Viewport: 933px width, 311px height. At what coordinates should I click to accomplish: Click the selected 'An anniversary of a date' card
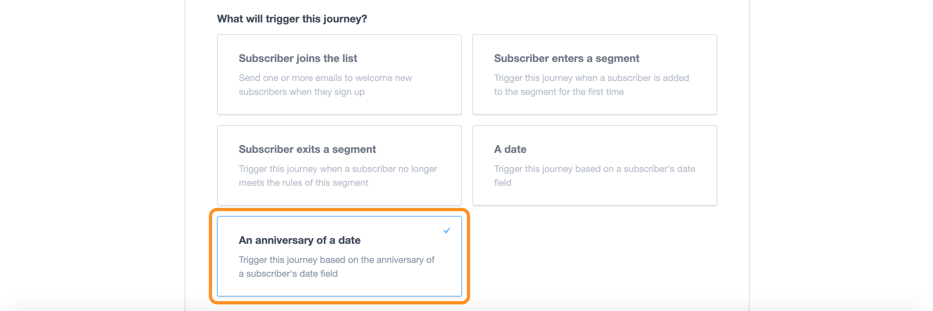339,256
